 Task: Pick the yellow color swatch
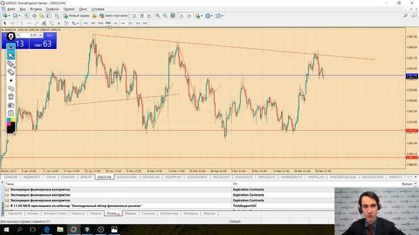point(13,120)
